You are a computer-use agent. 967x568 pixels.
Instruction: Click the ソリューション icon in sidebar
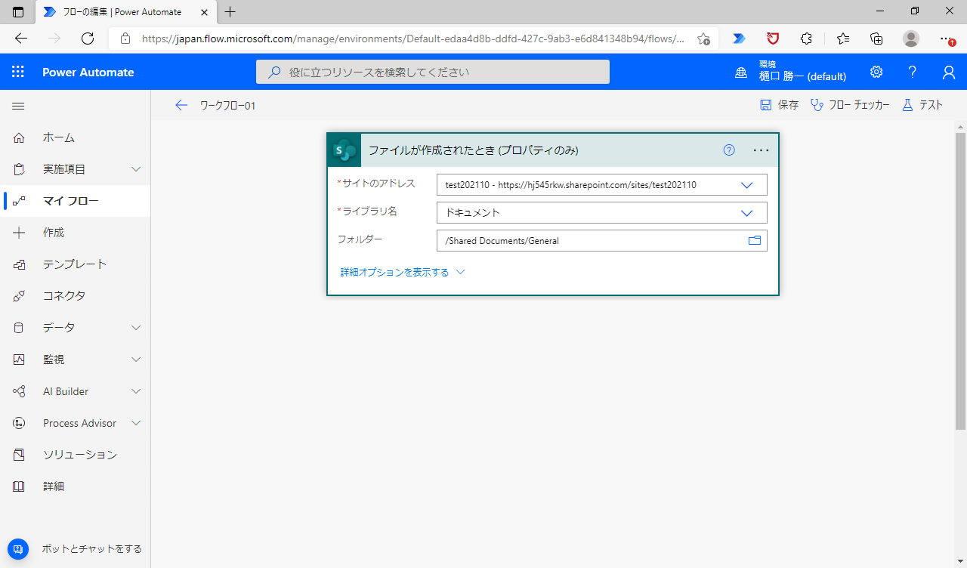coord(19,455)
